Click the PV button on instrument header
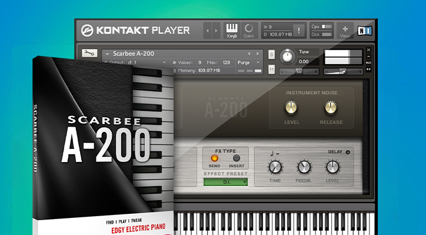The width and height of the screenshot is (426, 235). coord(368,69)
